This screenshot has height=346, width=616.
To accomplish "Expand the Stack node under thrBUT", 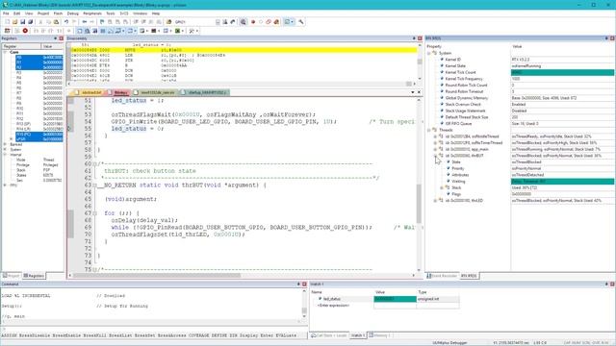I will pyautogui.click(x=442, y=188).
